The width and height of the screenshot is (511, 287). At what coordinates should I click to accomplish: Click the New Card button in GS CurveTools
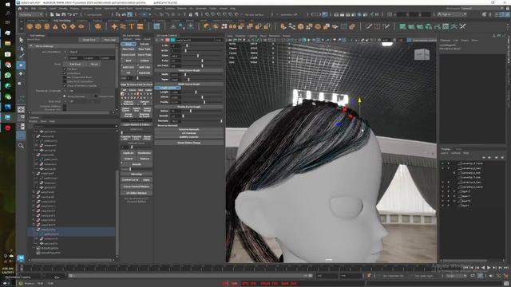tap(129, 49)
